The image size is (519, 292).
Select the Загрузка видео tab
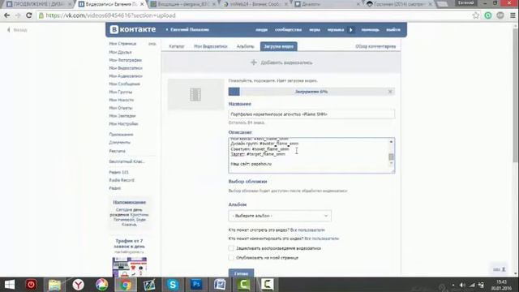tap(279, 46)
